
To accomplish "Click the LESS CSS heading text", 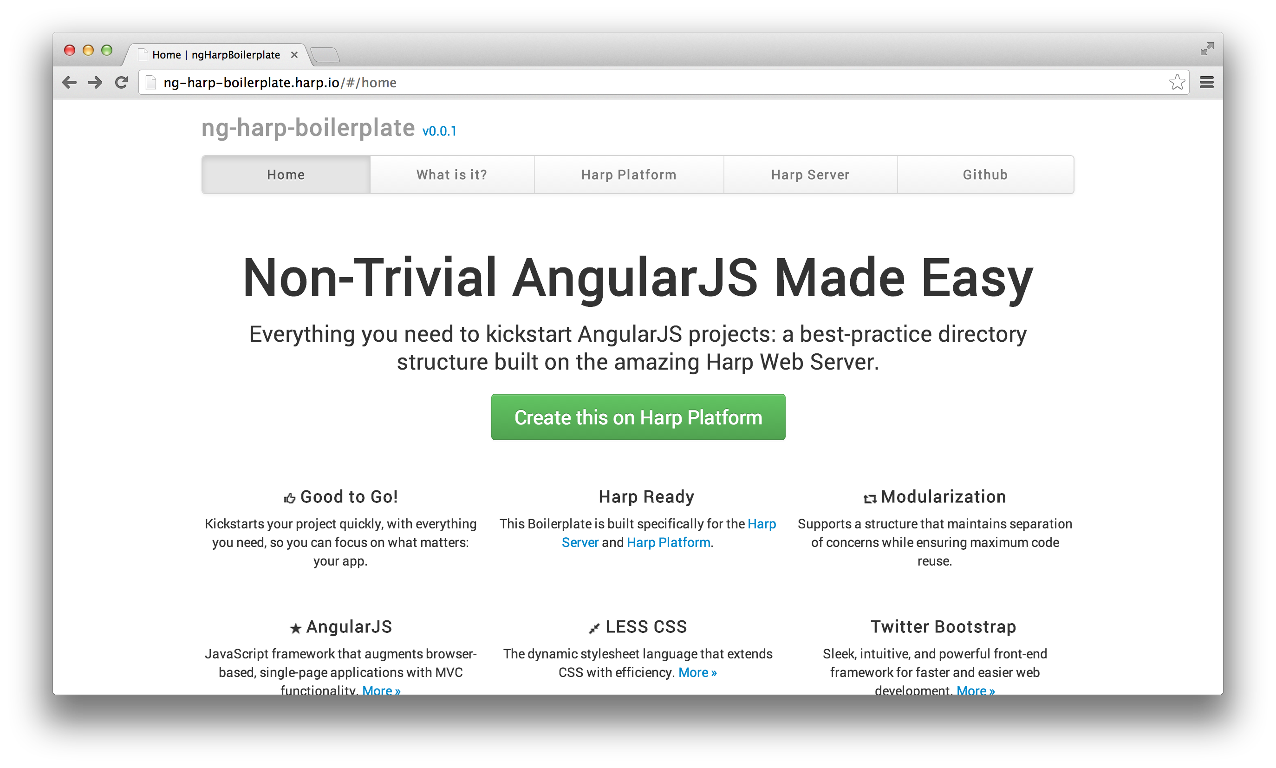I will coord(646,627).
